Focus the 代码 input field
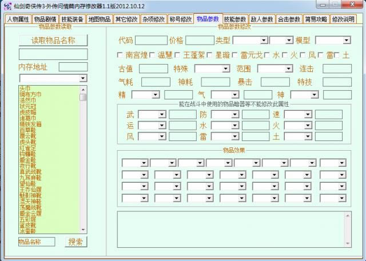The image size is (366, 261). pos(151,41)
